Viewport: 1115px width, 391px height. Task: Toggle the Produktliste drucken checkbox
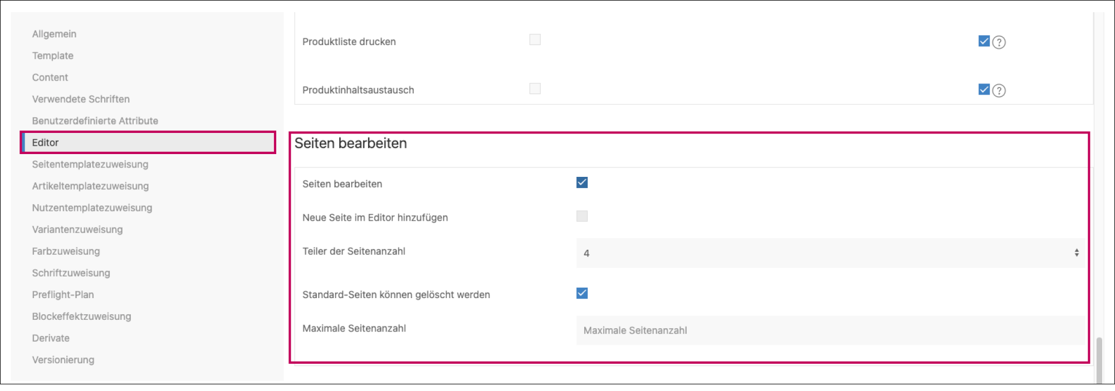(x=535, y=40)
